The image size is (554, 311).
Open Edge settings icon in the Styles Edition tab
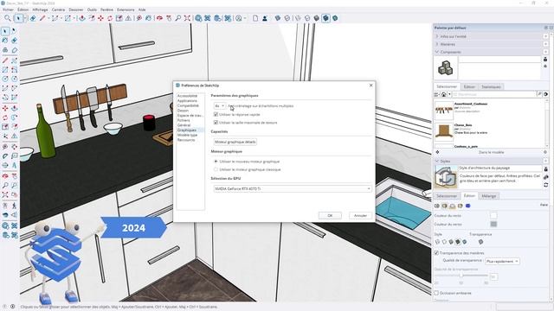(437, 206)
